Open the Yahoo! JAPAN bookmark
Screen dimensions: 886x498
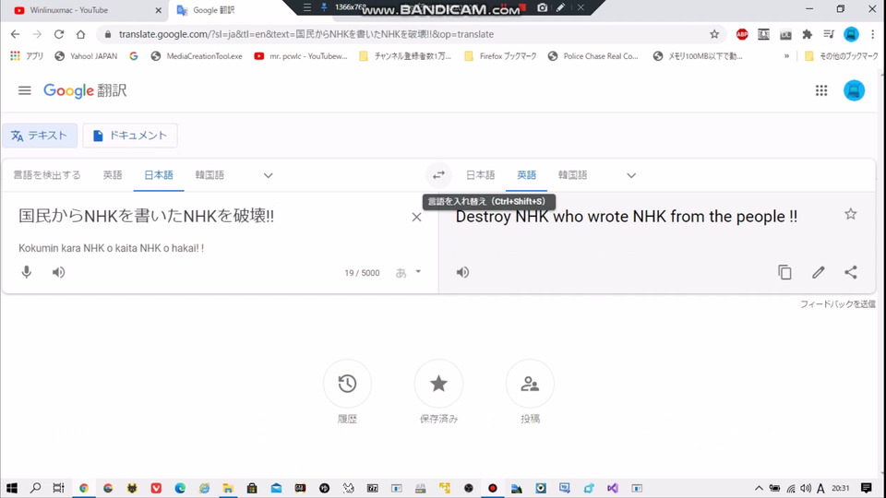[x=86, y=56]
